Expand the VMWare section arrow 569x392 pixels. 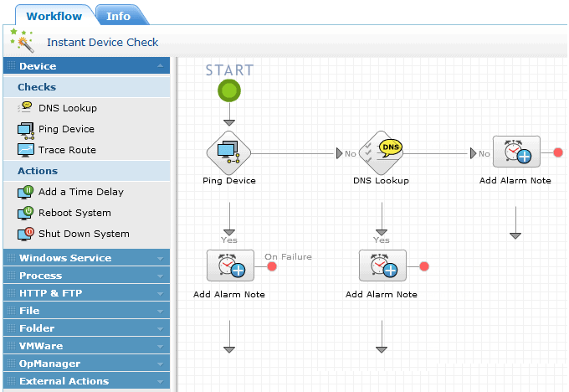160,347
